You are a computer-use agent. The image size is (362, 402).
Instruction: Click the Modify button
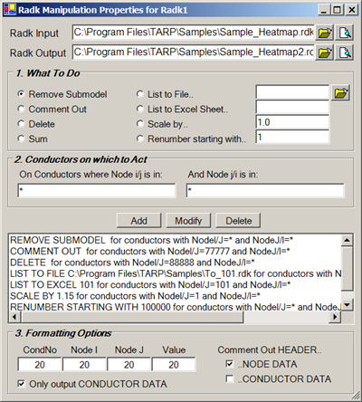[188, 221]
